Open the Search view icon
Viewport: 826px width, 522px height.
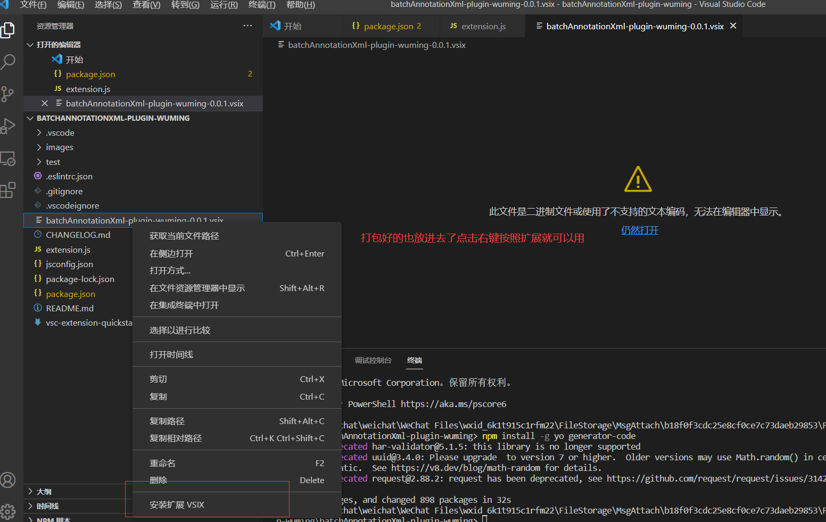click(8, 62)
